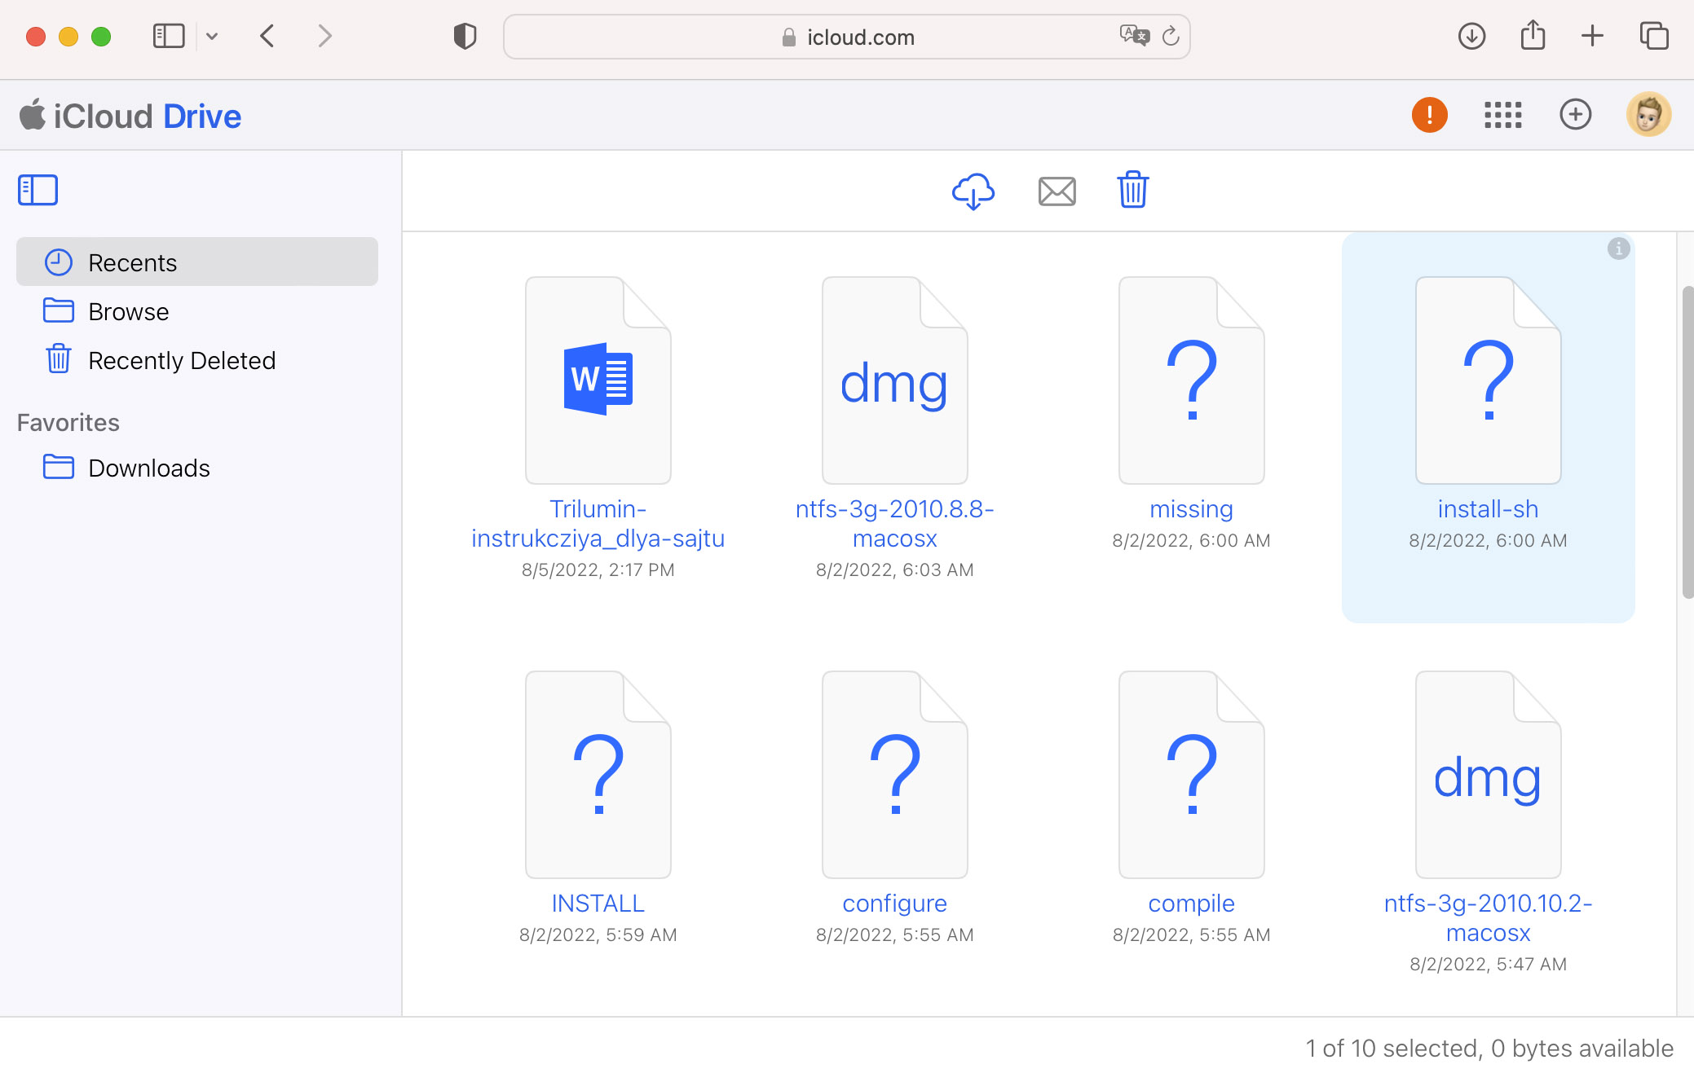Click the iCloud warning alert icon
Image resolution: width=1694 pixels, height=1073 pixels.
coord(1430,115)
